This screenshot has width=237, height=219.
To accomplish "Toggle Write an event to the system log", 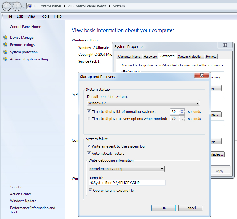I will [x=89, y=146].
